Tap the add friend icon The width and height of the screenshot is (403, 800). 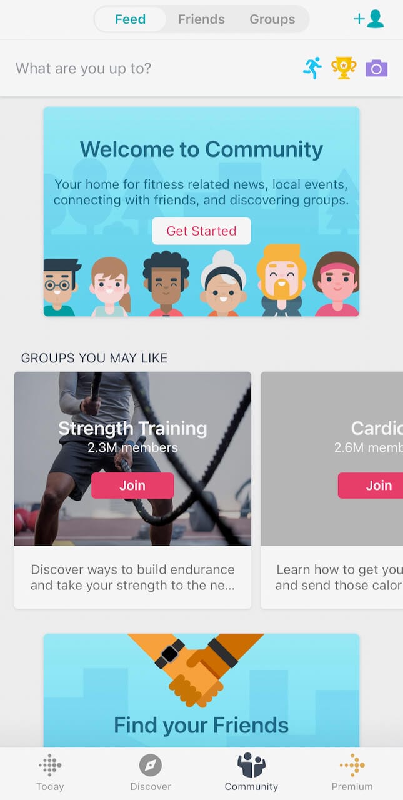tap(369, 19)
